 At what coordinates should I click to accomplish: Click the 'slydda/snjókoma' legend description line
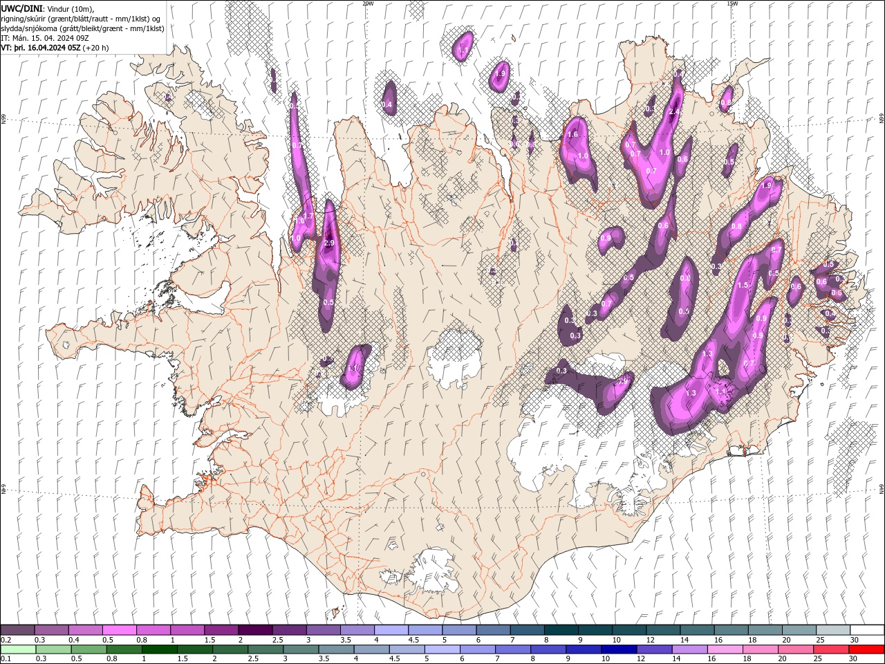tap(83, 28)
